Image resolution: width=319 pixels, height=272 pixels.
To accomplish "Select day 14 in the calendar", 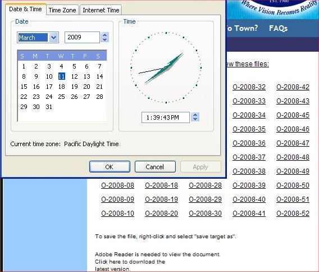I will tap(99, 76).
